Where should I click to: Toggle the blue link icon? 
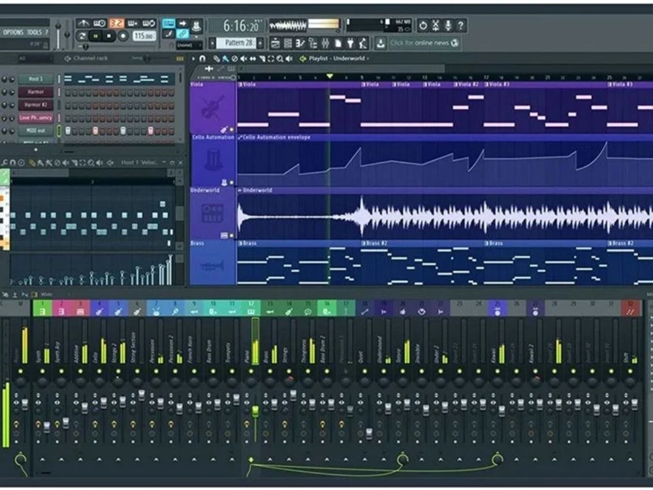pos(182,34)
